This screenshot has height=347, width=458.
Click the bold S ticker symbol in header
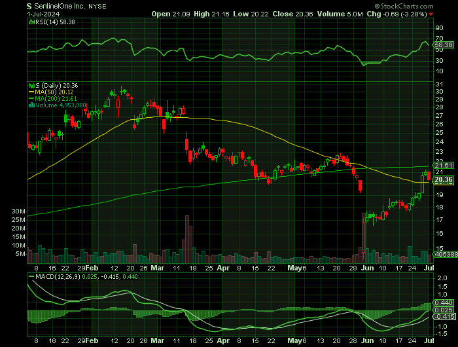(x=29, y=6)
